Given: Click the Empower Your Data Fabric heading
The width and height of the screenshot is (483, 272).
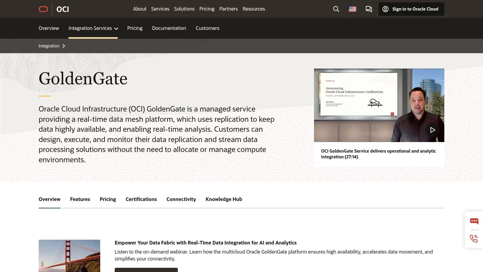Looking at the screenshot, I should point(206,243).
